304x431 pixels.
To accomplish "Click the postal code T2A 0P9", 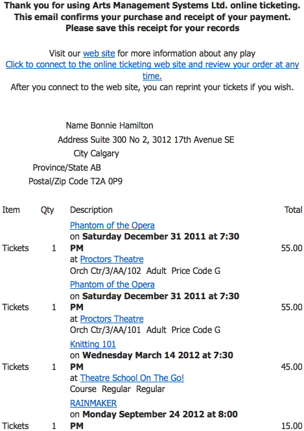I will (x=106, y=181).
